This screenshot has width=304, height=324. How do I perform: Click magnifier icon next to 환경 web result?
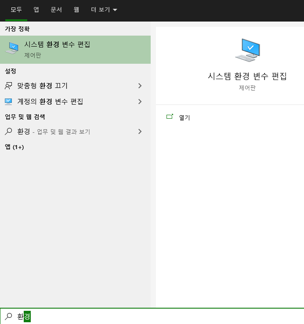pos(8,131)
